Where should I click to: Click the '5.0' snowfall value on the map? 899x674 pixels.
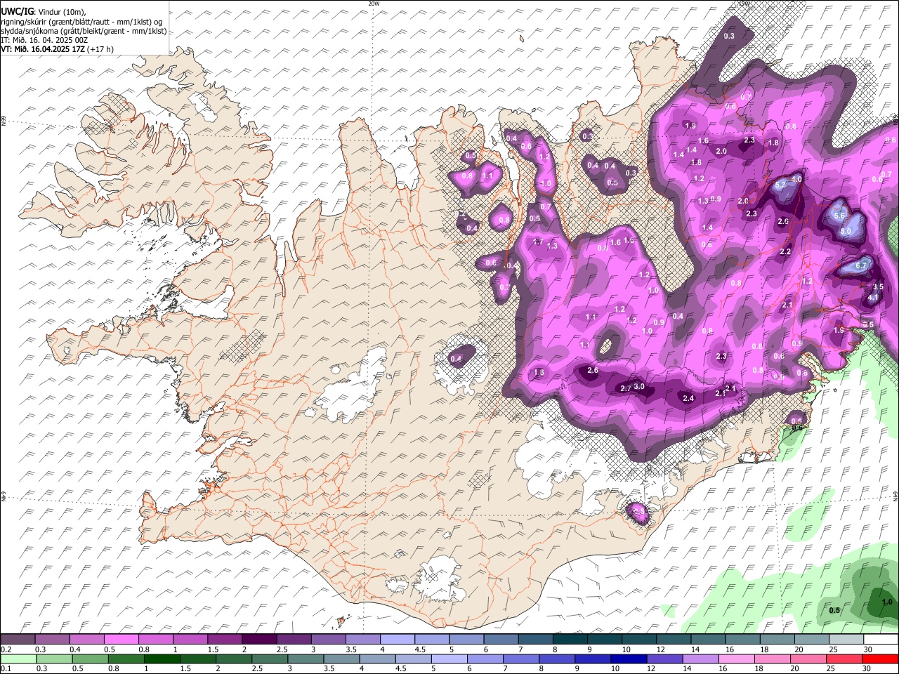pyautogui.click(x=846, y=231)
